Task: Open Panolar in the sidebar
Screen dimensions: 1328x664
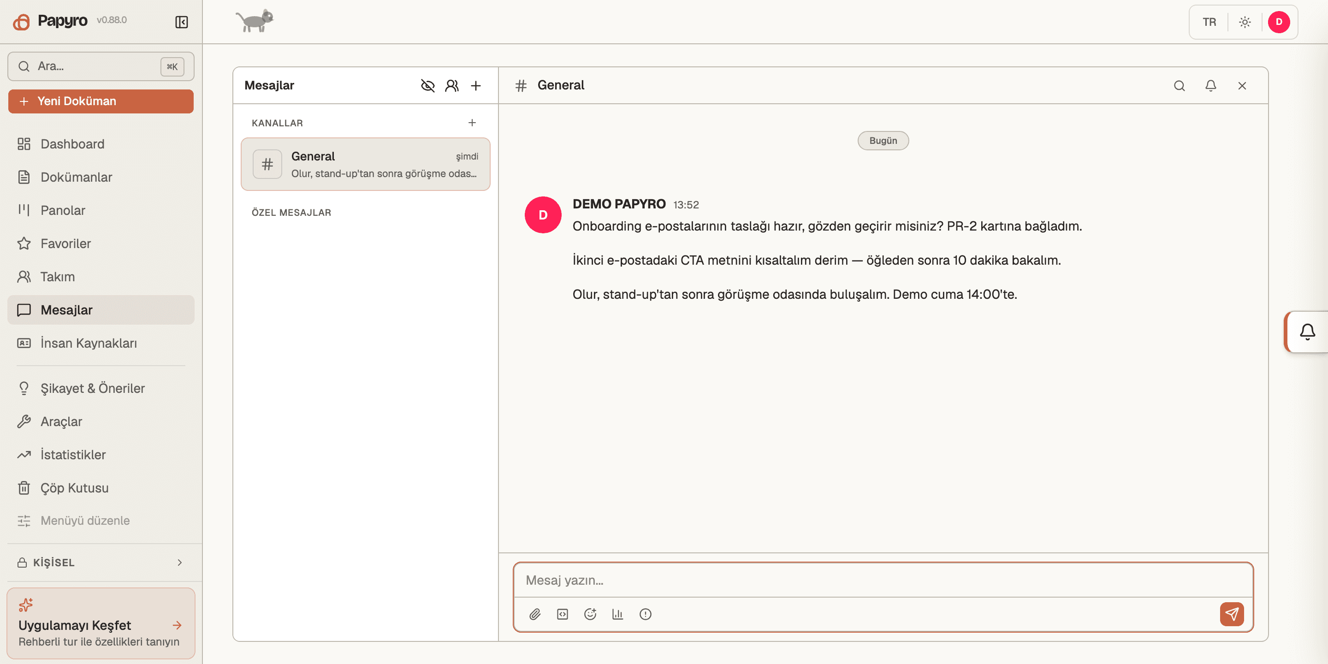Action: coord(101,210)
